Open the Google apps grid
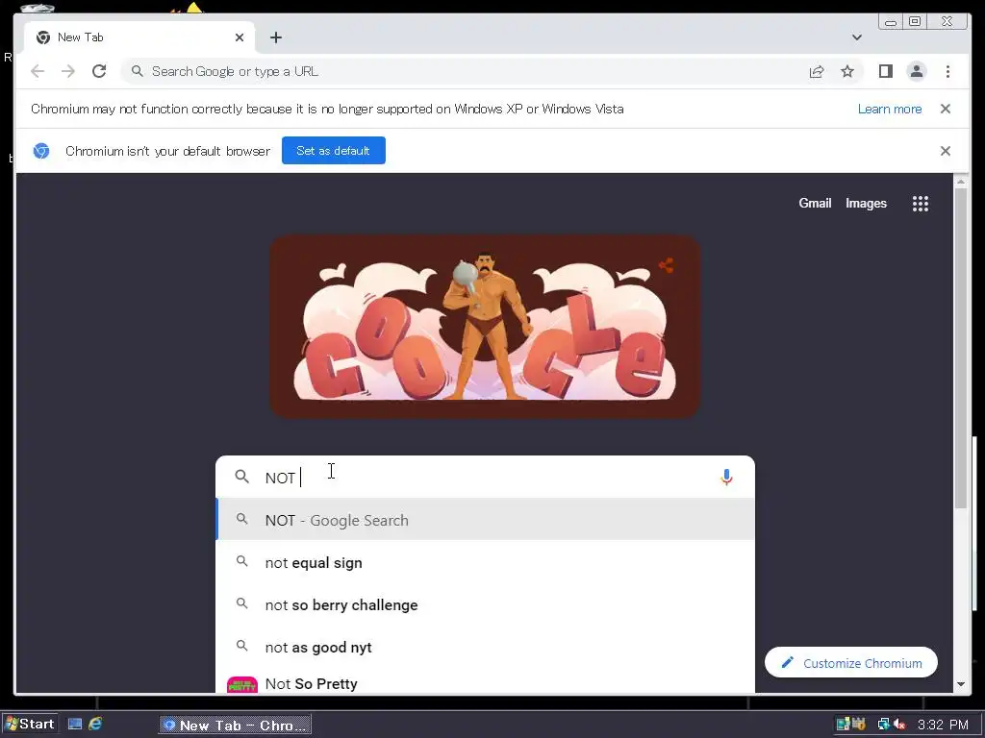Viewport: 985px width, 738px height. pyautogui.click(x=921, y=204)
